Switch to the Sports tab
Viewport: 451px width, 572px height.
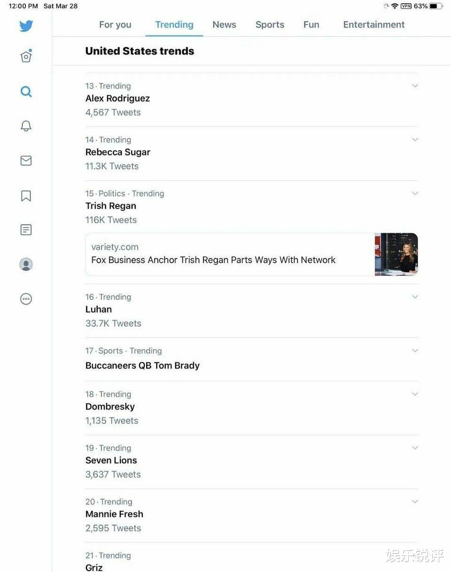pyautogui.click(x=270, y=24)
